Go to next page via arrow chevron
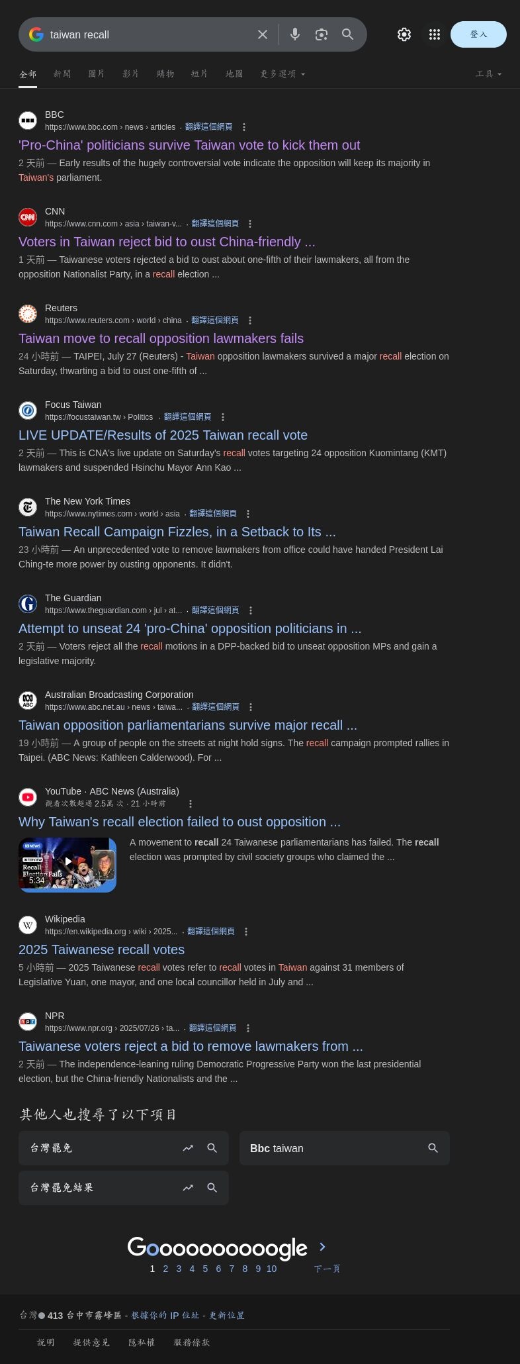520x1364 pixels. click(x=323, y=1247)
